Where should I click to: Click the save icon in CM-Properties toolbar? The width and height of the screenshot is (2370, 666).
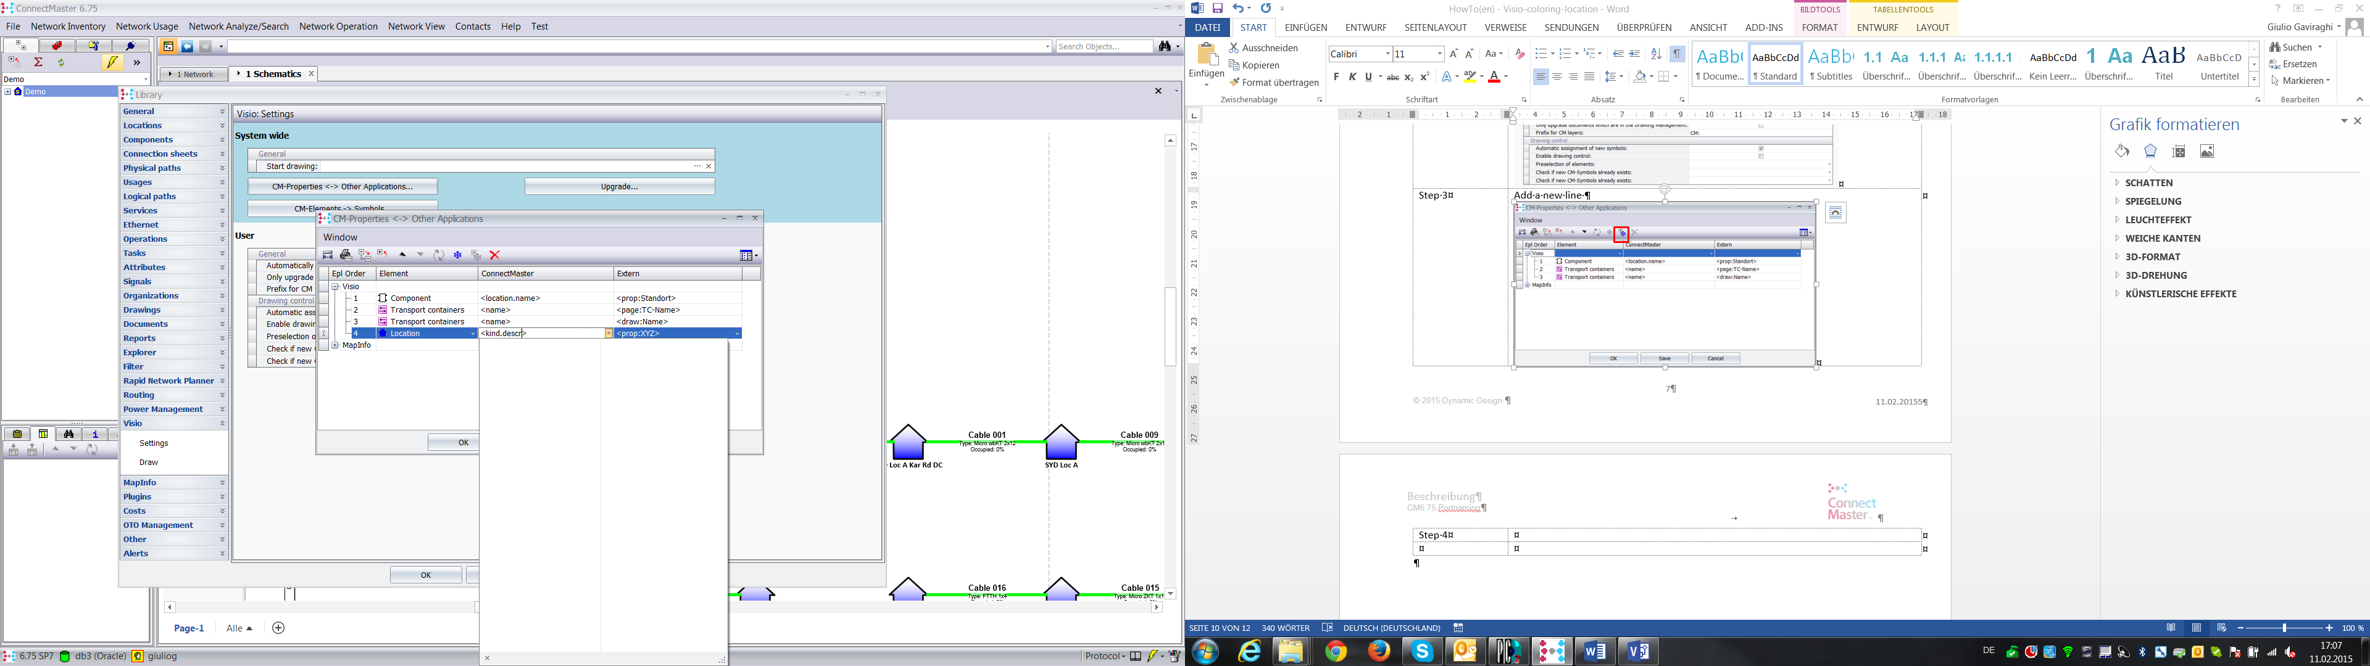[x=328, y=255]
